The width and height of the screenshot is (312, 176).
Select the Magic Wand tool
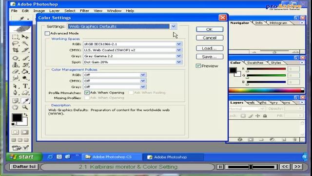point(25,44)
